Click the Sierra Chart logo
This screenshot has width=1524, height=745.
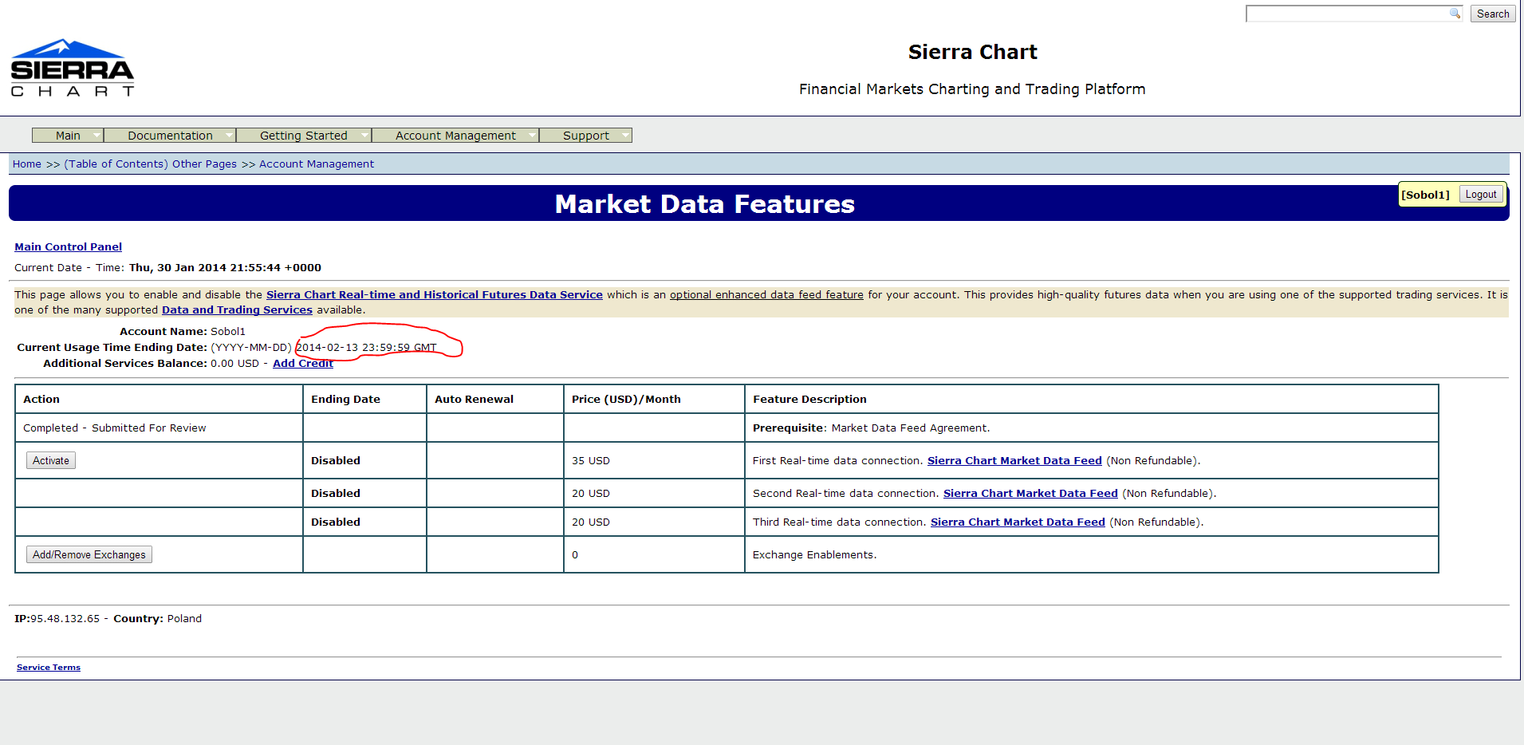pyautogui.click(x=72, y=69)
